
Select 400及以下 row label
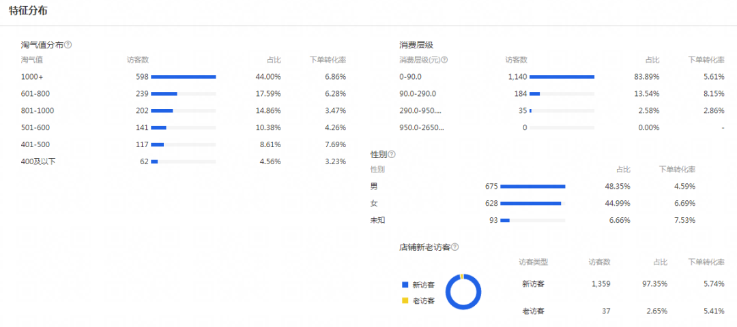37,161
